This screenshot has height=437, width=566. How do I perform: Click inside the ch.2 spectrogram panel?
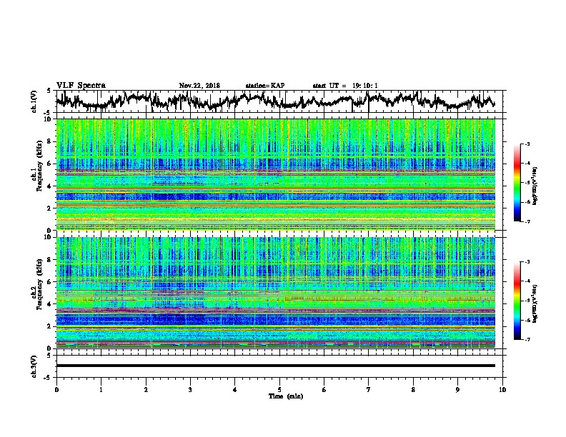pyautogui.click(x=276, y=293)
